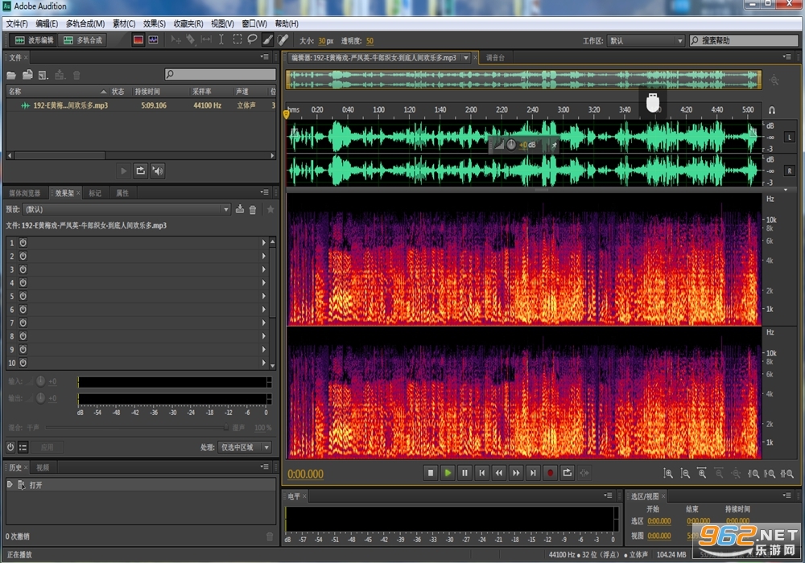This screenshot has width=805, height=563.
Task: Select the Marquee Selection tool
Action: (x=237, y=39)
